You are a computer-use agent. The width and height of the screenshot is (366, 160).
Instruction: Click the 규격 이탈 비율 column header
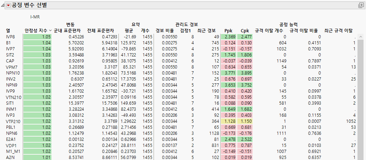pyautogui.click(x=304, y=31)
